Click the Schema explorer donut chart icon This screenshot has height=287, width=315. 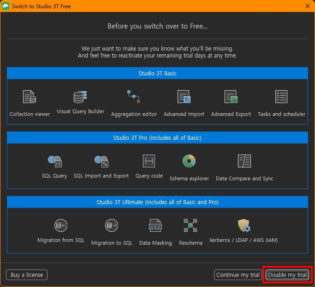[189, 161]
